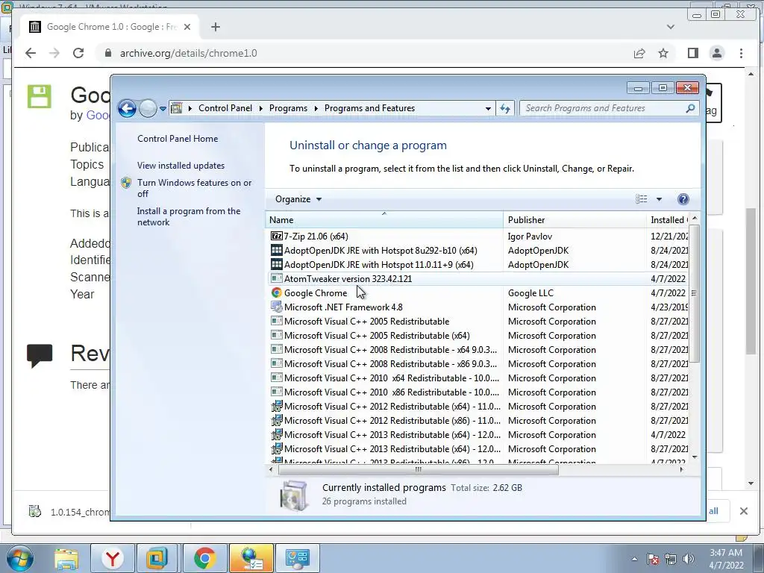Click Programs in the address breadcrumb
This screenshot has height=573, width=764.
(288, 108)
